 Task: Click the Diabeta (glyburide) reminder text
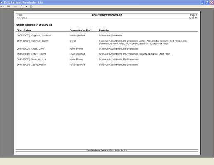(x=154, y=54)
